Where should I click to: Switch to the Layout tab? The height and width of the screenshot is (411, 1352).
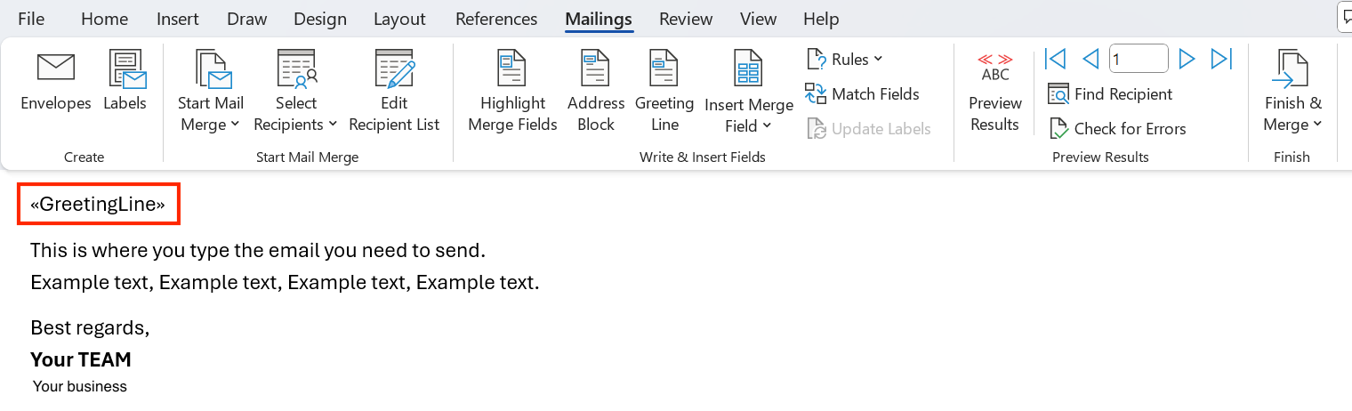[x=399, y=19]
